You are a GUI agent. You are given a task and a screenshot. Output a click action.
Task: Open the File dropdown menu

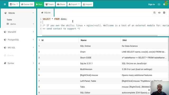tap(14, 4)
